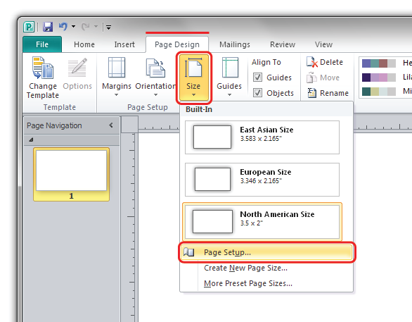This screenshot has height=322, width=412.
Task: Collapse the page section triangle in navigation
Action: pos(31,140)
